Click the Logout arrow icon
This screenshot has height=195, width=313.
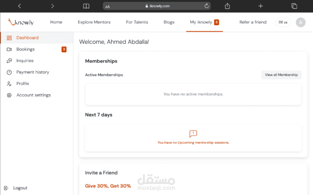6,188
